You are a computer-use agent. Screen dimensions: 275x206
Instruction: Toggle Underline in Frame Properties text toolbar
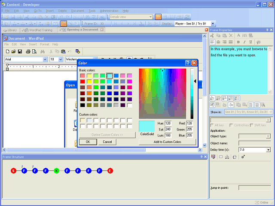[x=251, y=42]
